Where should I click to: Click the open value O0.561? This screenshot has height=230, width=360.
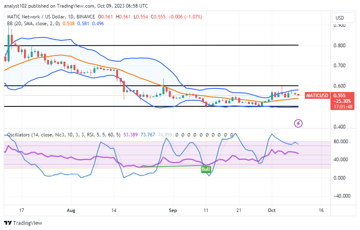105,16
